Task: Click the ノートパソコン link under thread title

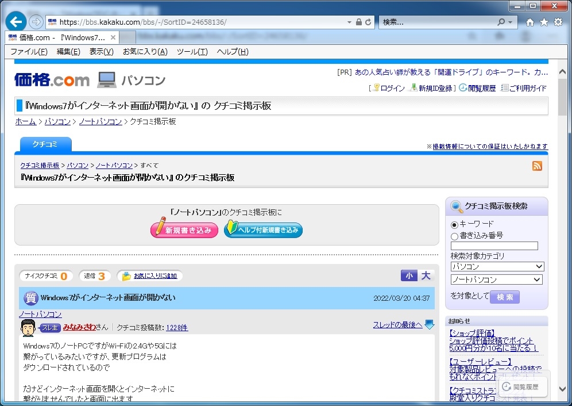Action: click(x=41, y=314)
